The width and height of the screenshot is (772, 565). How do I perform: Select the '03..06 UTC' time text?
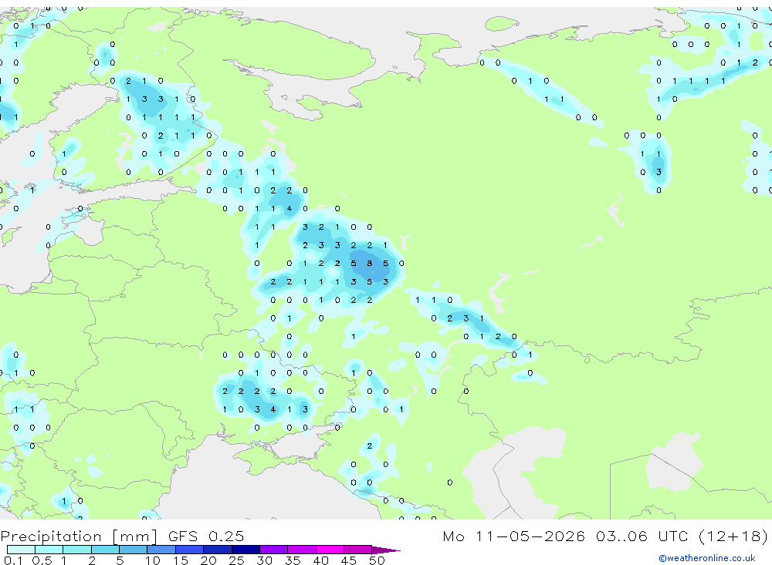(641, 536)
